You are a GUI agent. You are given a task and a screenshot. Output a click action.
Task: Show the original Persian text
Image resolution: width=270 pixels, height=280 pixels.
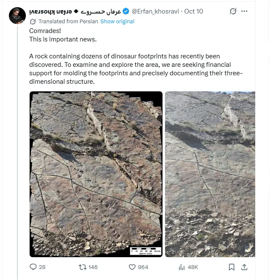[x=117, y=22]
